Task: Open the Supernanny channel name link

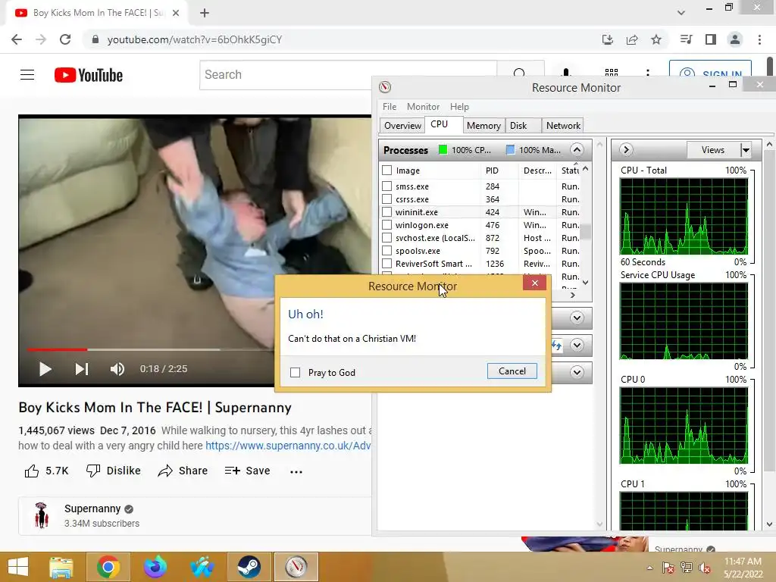Action: tap(92, 508)
